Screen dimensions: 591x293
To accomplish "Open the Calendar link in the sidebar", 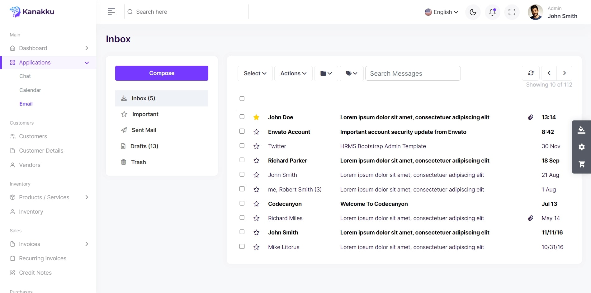I will 30,90.
